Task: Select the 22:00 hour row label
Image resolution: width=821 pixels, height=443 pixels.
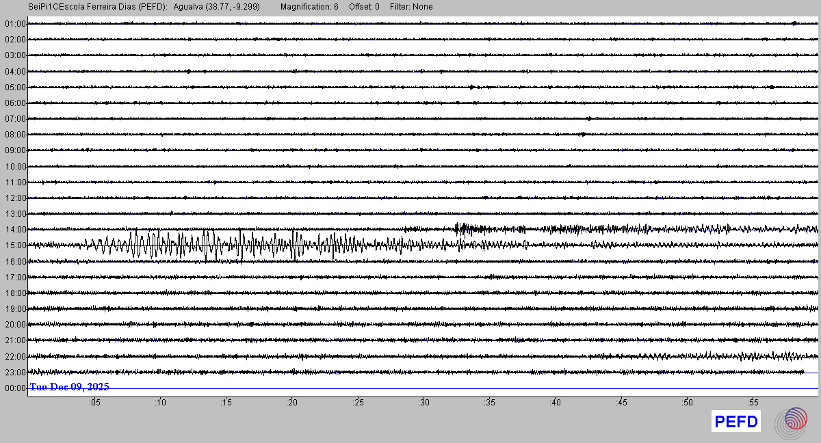Action: (14, 356)
